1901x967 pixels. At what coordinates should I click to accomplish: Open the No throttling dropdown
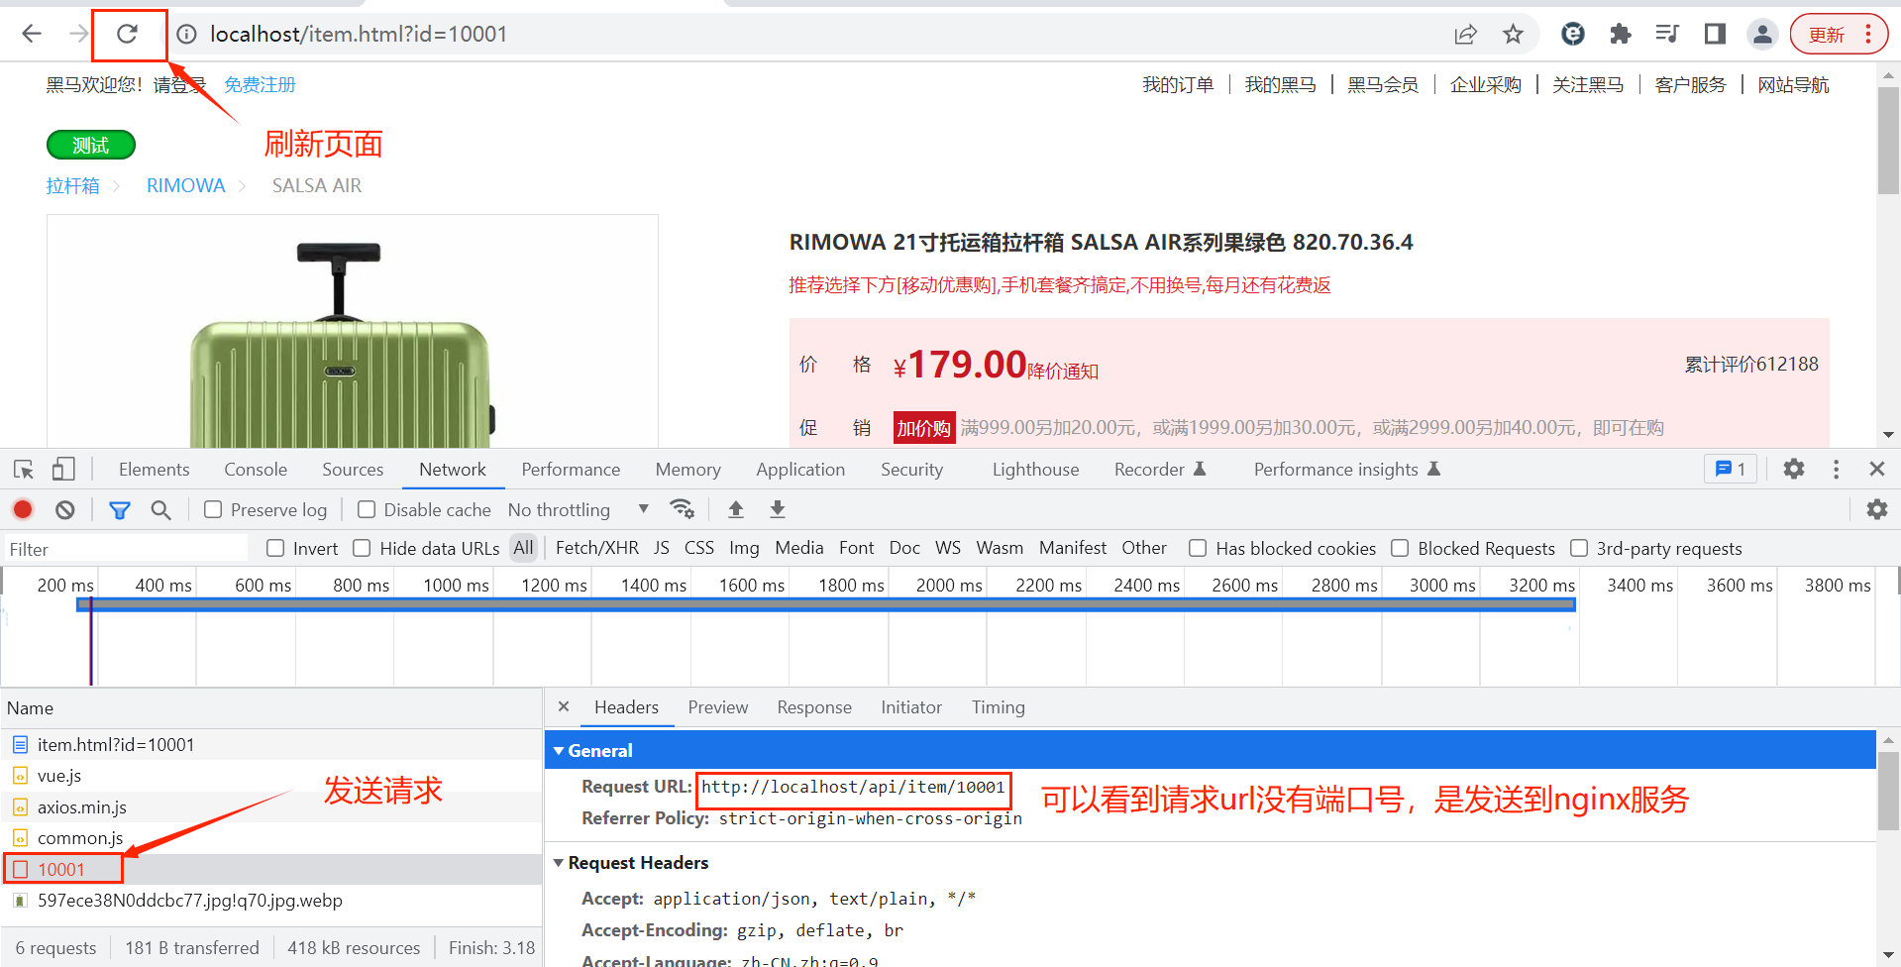[579, 509]
